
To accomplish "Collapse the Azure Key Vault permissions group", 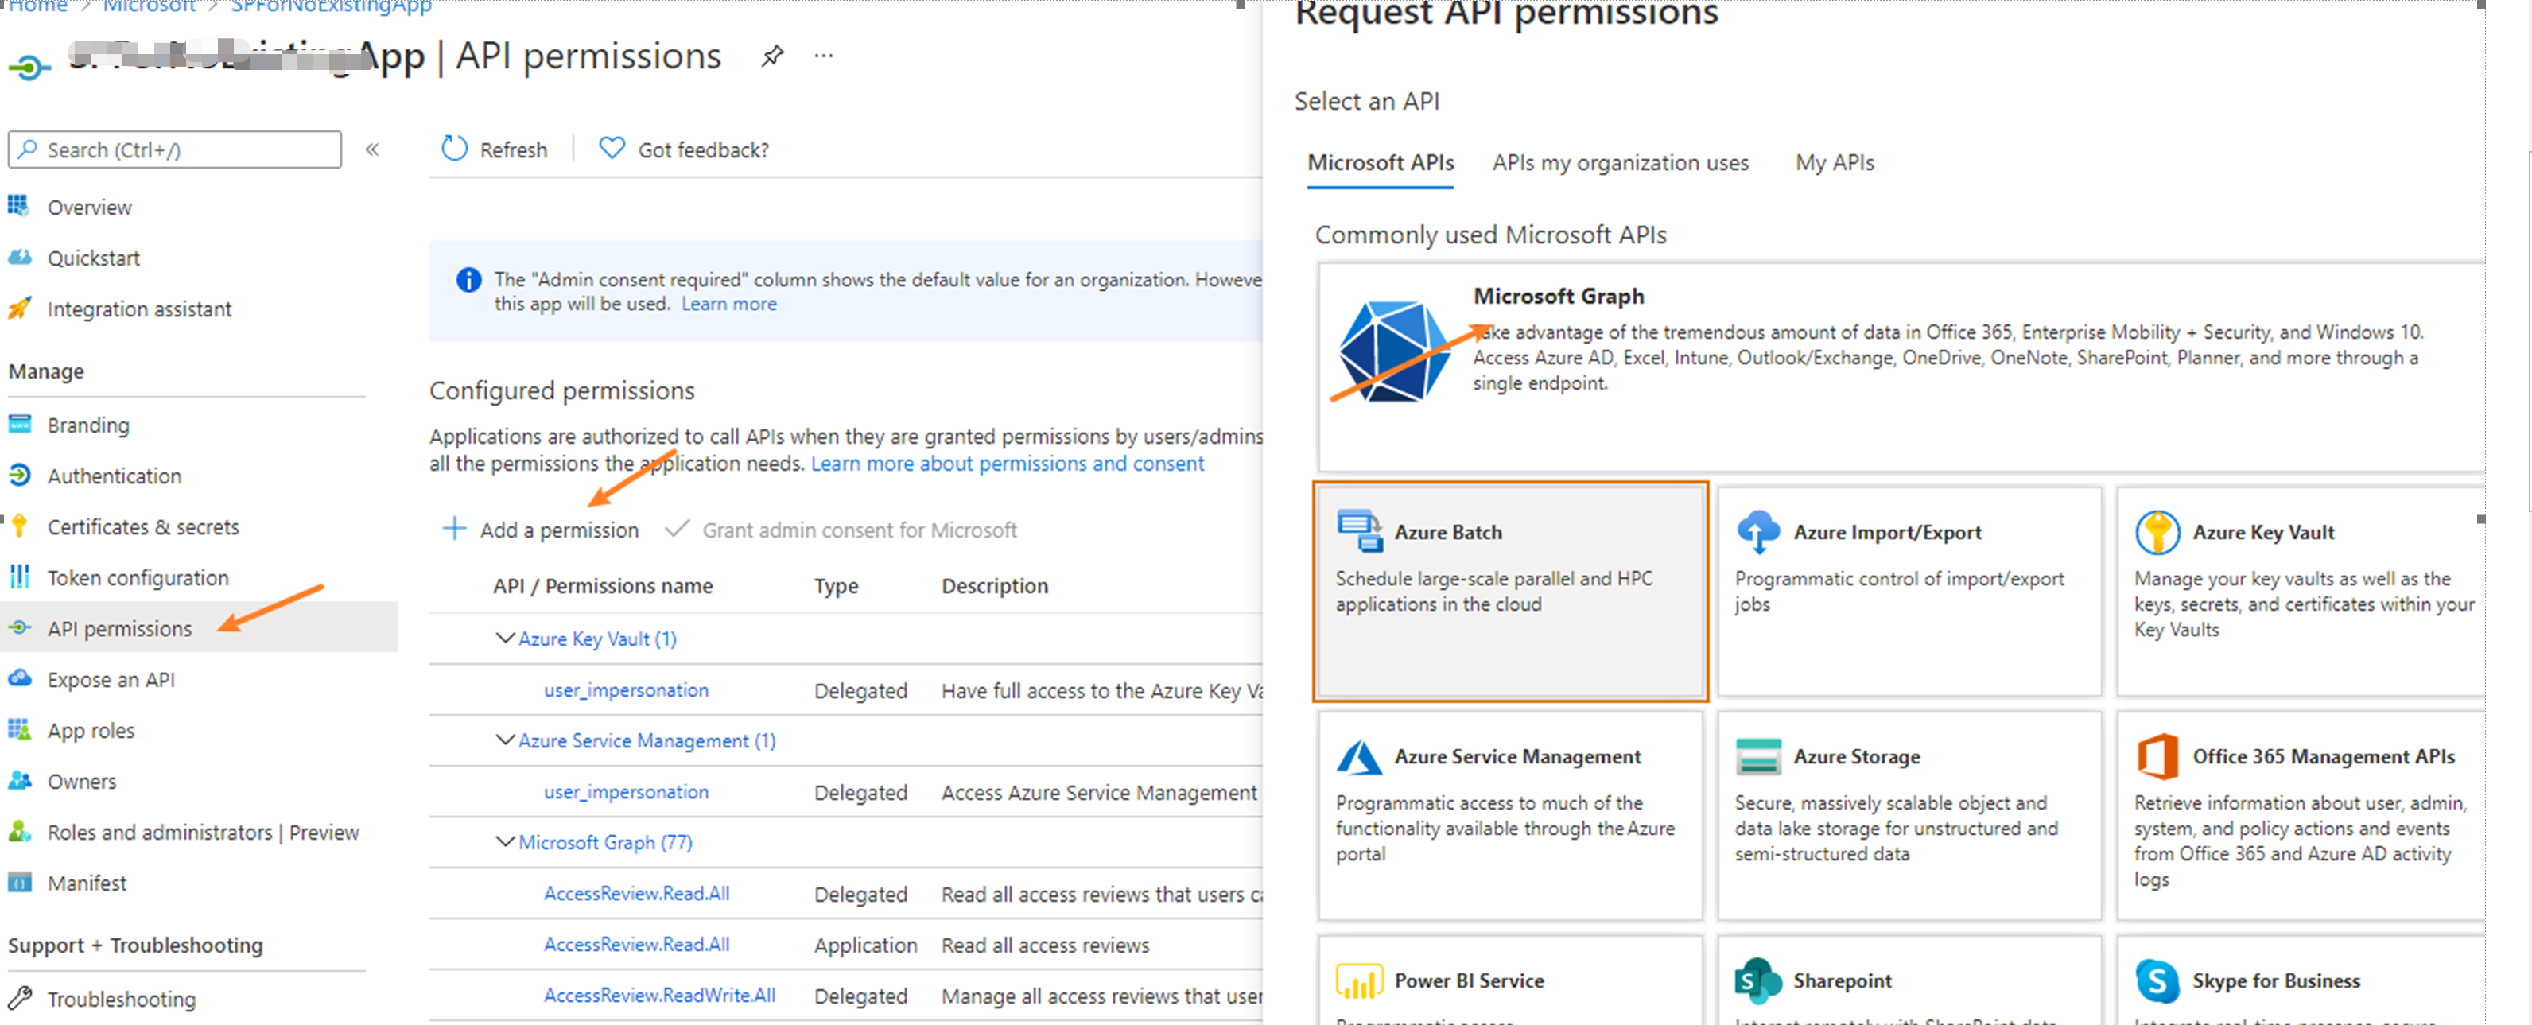I will coord(505,639).
